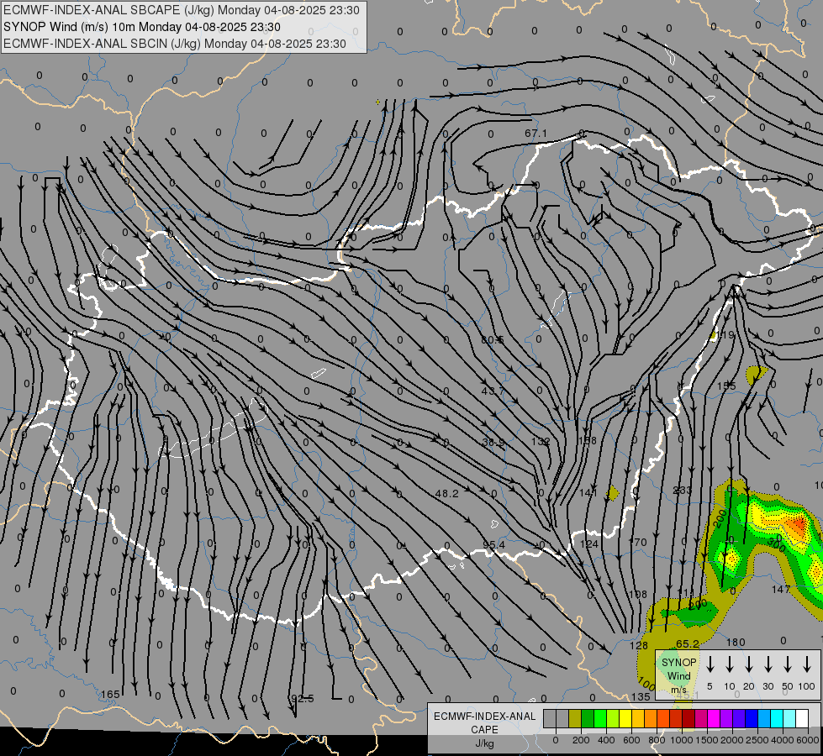Click the wind arrow above the 10 label
This screenshot has width=823, height=756.
tap(730, 664)
